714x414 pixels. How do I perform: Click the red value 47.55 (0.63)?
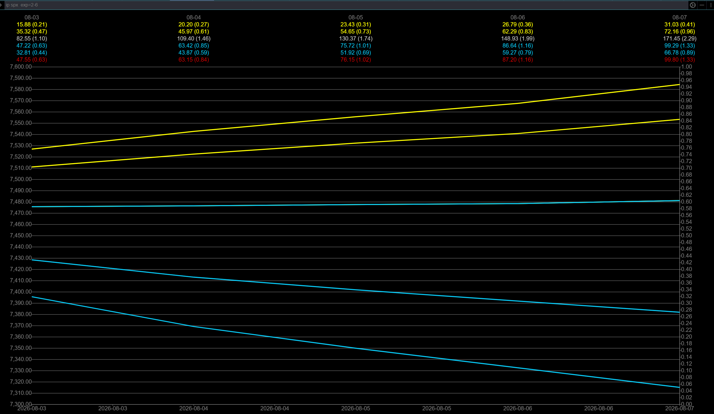point(32,60)
